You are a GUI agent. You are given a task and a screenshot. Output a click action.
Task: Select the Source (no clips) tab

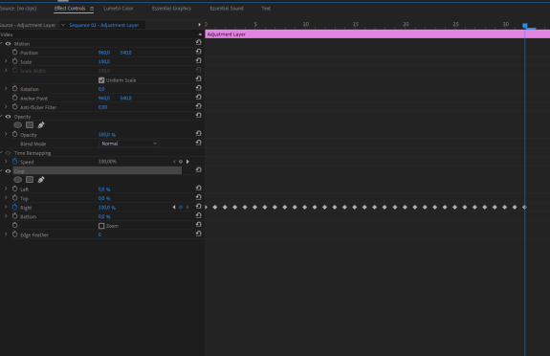[18, 9]
